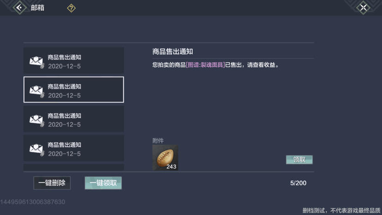Select the first 商品售出通知 mail entry
Image resolution: width=382 pixels, height=215 pixels.
click(x=74, y=61)
